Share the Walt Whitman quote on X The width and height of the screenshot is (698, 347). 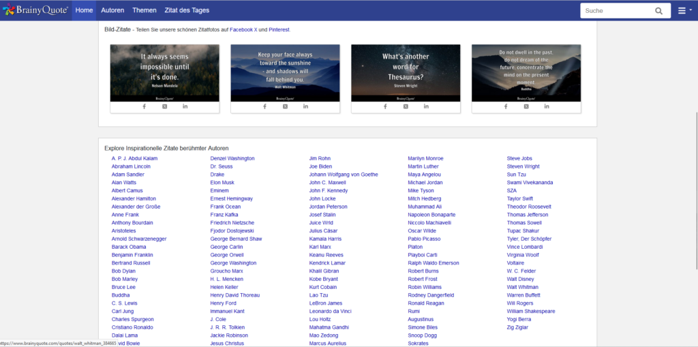(x=285, y=106)
